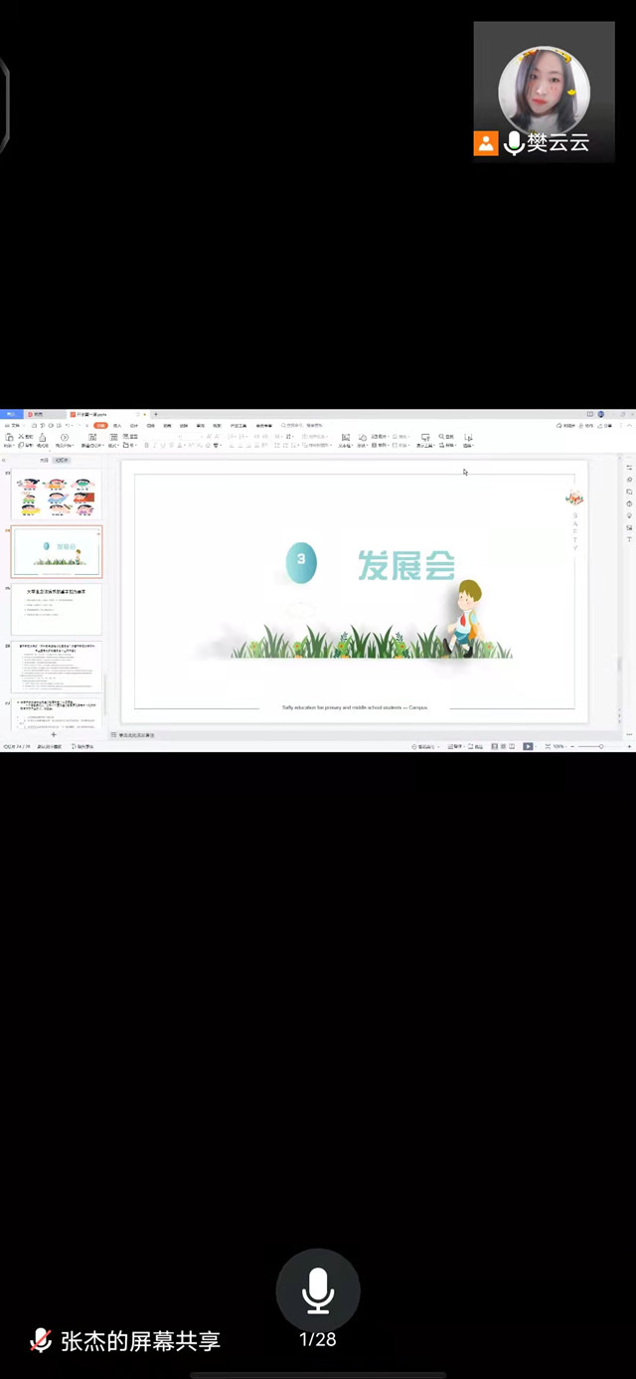Click the 发展会 title on the slide
The image size is (636, 1379).
click(406, 566)
